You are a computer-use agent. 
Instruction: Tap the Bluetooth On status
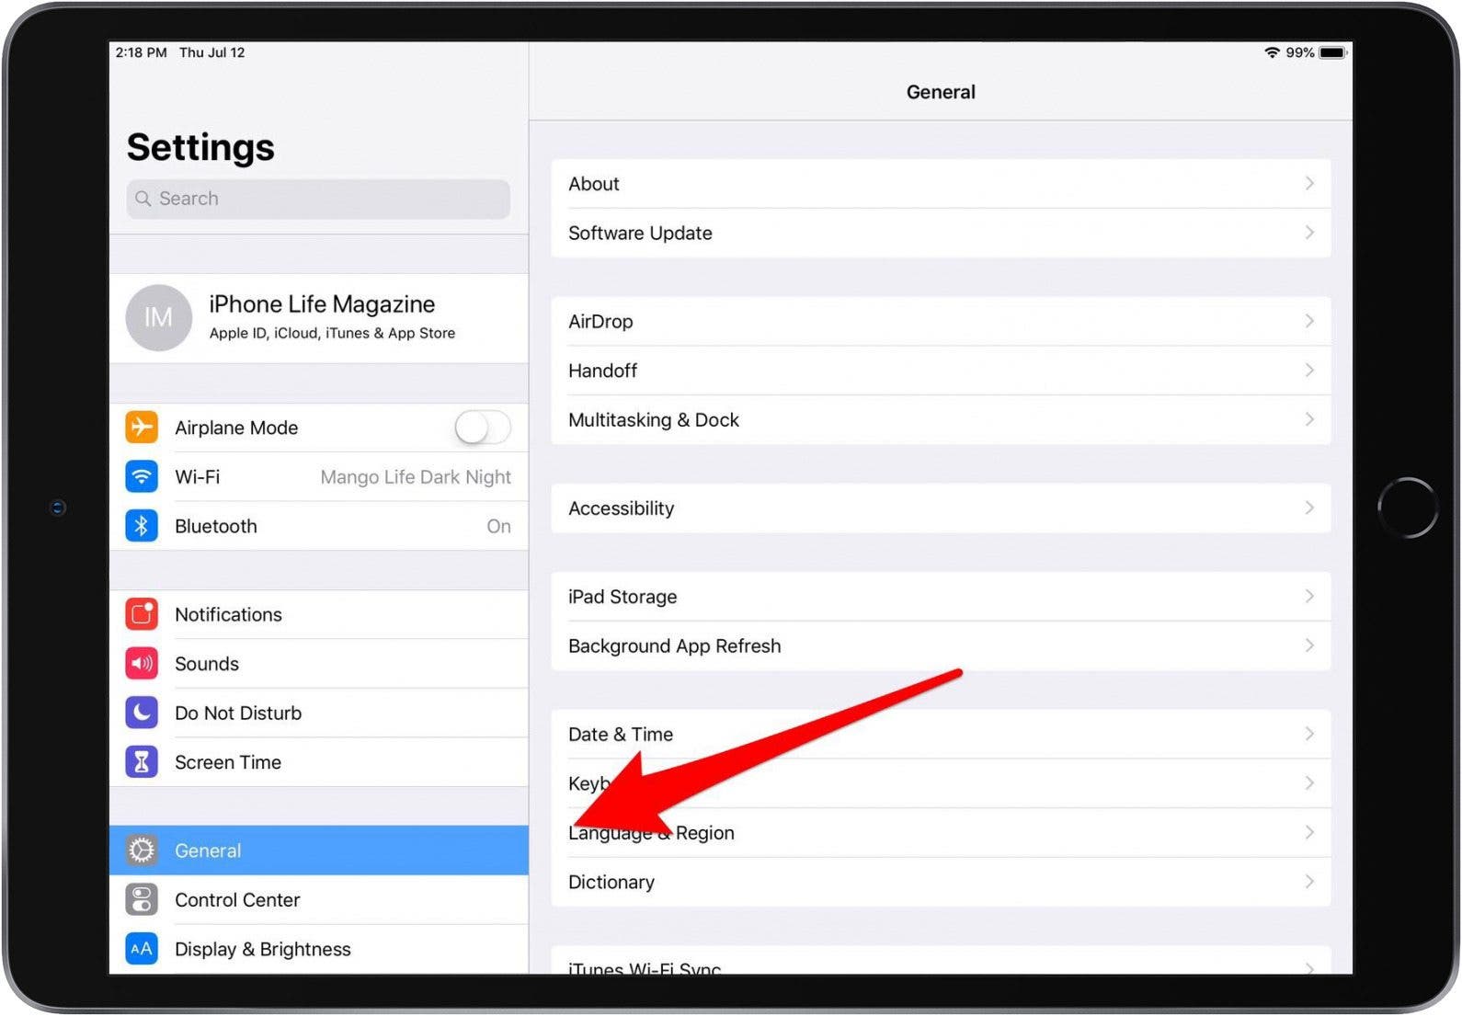pos(498,526)
